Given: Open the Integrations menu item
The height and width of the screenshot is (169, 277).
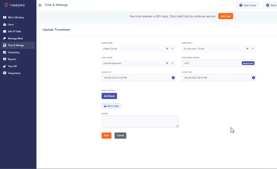Looking at the screenshot, I should (18, 73).
